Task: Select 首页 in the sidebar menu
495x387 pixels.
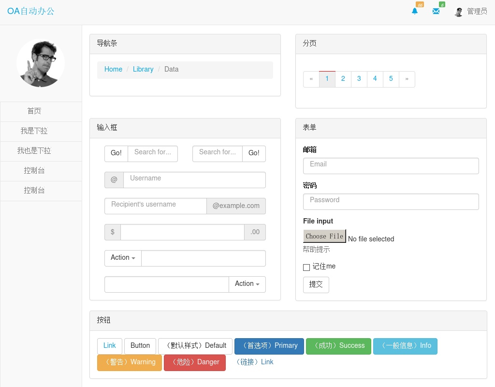Action: (x=34, y=111)
